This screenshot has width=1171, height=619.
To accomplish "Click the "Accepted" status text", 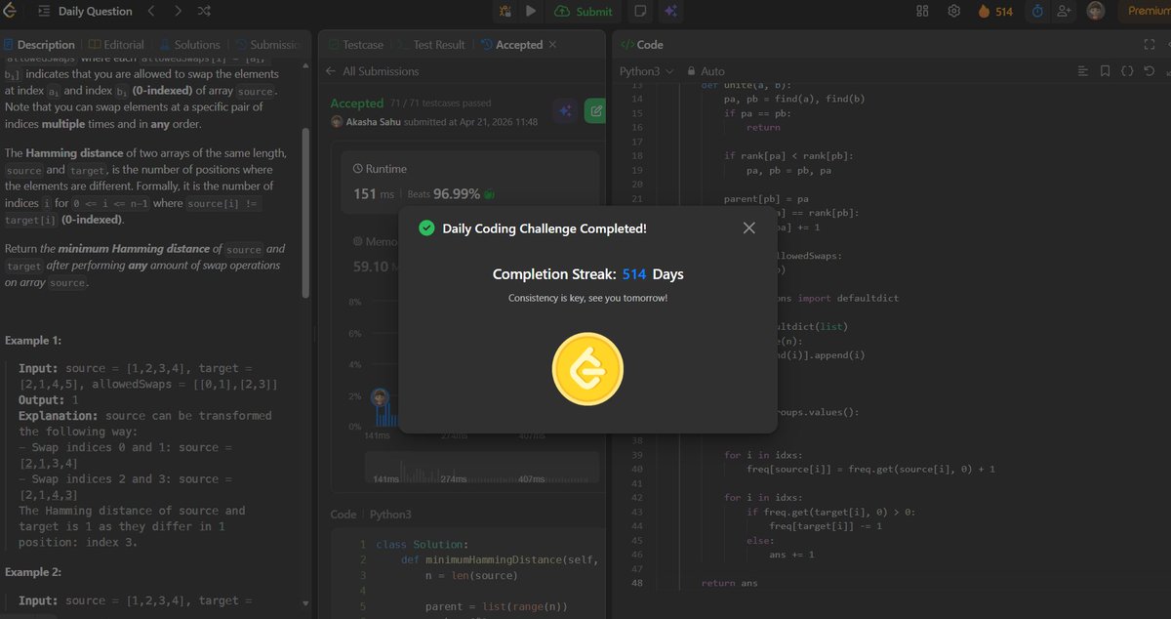I will tap(357, 103).
